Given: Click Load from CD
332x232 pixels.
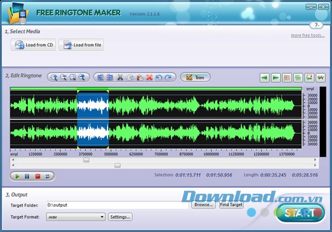Looking at the screenshot, I should (33, 45).
